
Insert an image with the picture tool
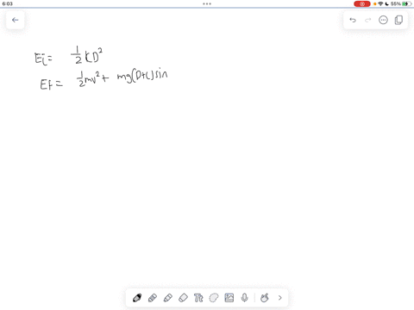point(229,298)
